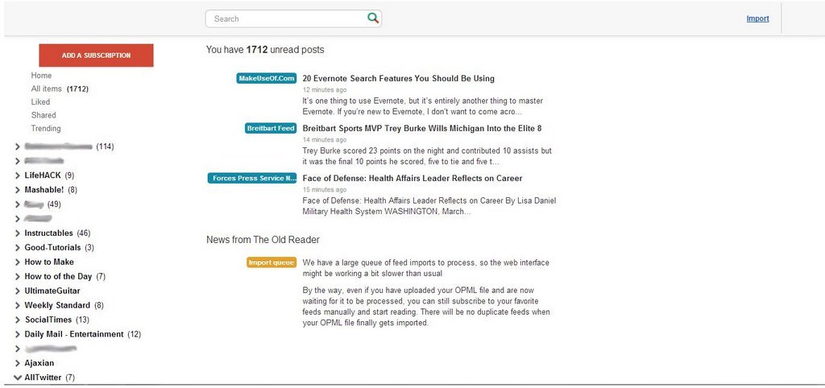
Task: Go to the Trending section
Action: pyautogui.click(x=46, y=128)
